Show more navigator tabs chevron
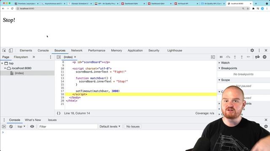The width and height of the screenshot is (270, 151). pyautogui.click(x=34, y=57)
